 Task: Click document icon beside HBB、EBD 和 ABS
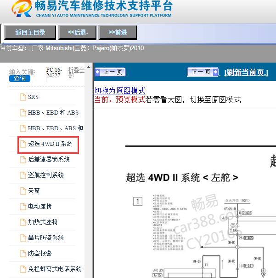point(23,113)
